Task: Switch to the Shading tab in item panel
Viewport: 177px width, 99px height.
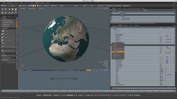Action: coord(119,8)
